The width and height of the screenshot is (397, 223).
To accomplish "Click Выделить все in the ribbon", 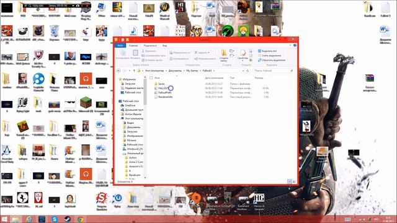I will (267, 51).
